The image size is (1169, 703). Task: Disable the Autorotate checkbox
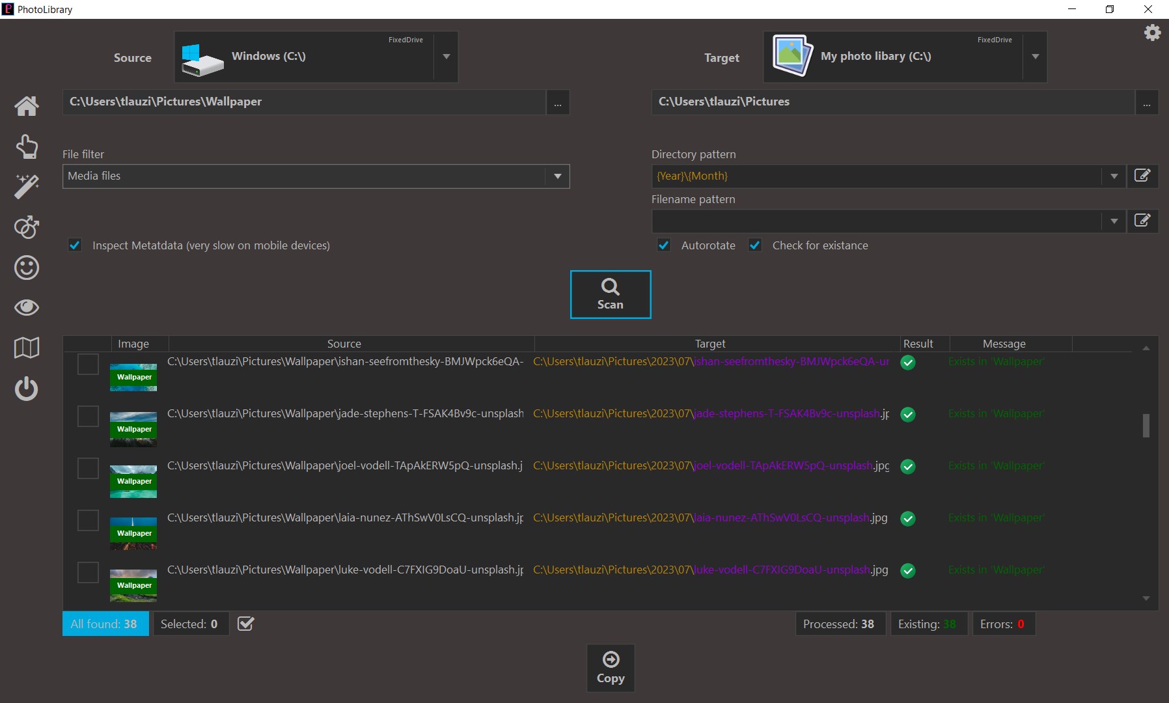click(663, 245)
